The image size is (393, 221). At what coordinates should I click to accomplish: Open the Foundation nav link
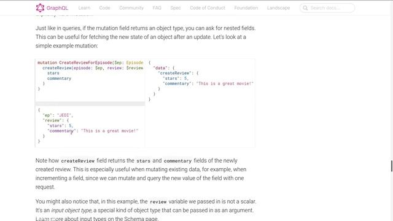click(x=246, y=8)
